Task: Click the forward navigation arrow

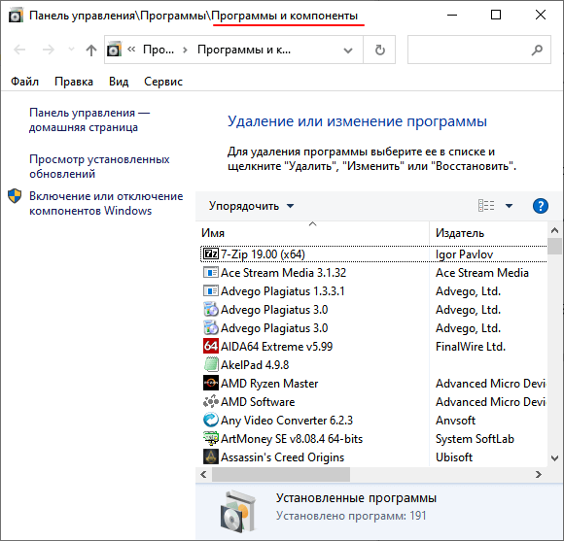Action: point(49,50)
